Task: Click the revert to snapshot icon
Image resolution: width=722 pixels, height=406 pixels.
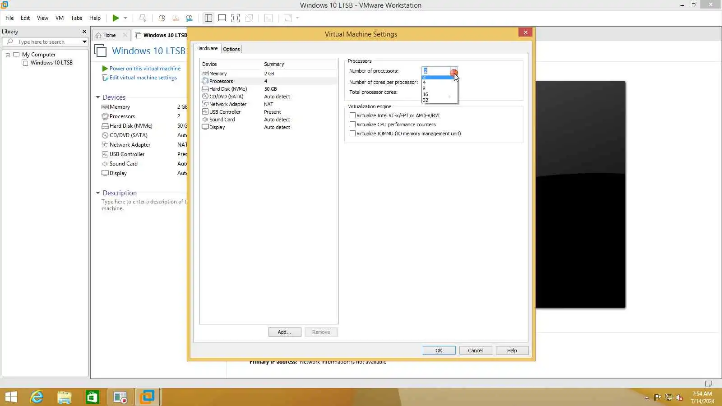Action: [x=176, y=18]
